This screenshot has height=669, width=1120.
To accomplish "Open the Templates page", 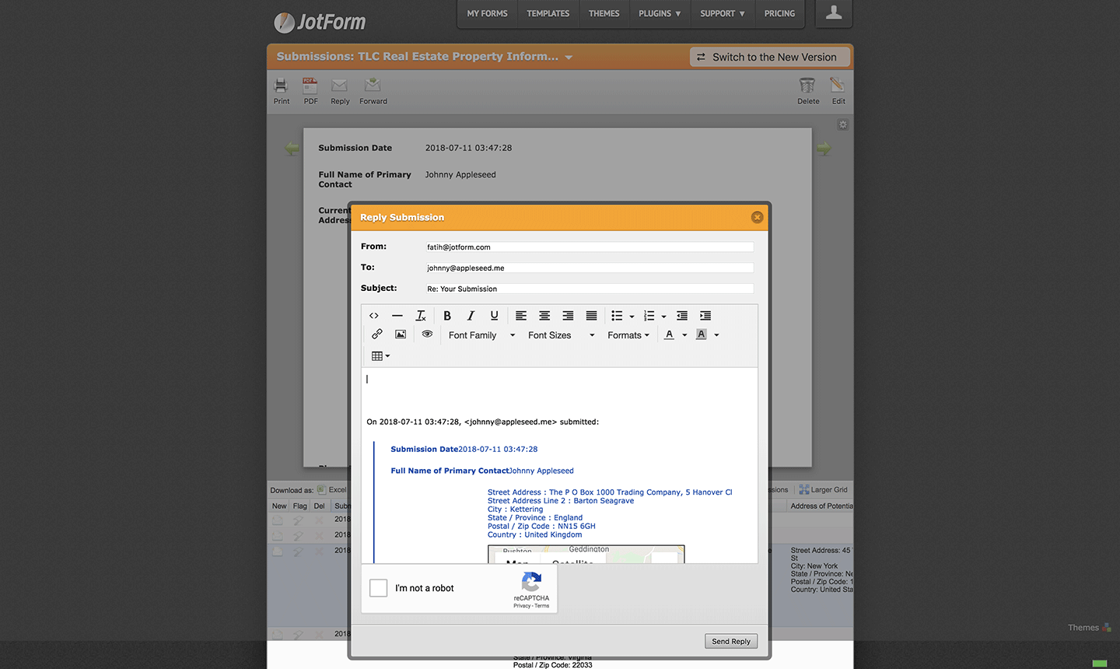I will click(548, 14).
